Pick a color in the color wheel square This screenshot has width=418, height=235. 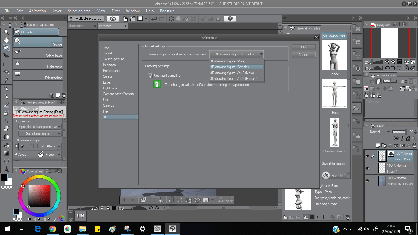tap(39, 196)
